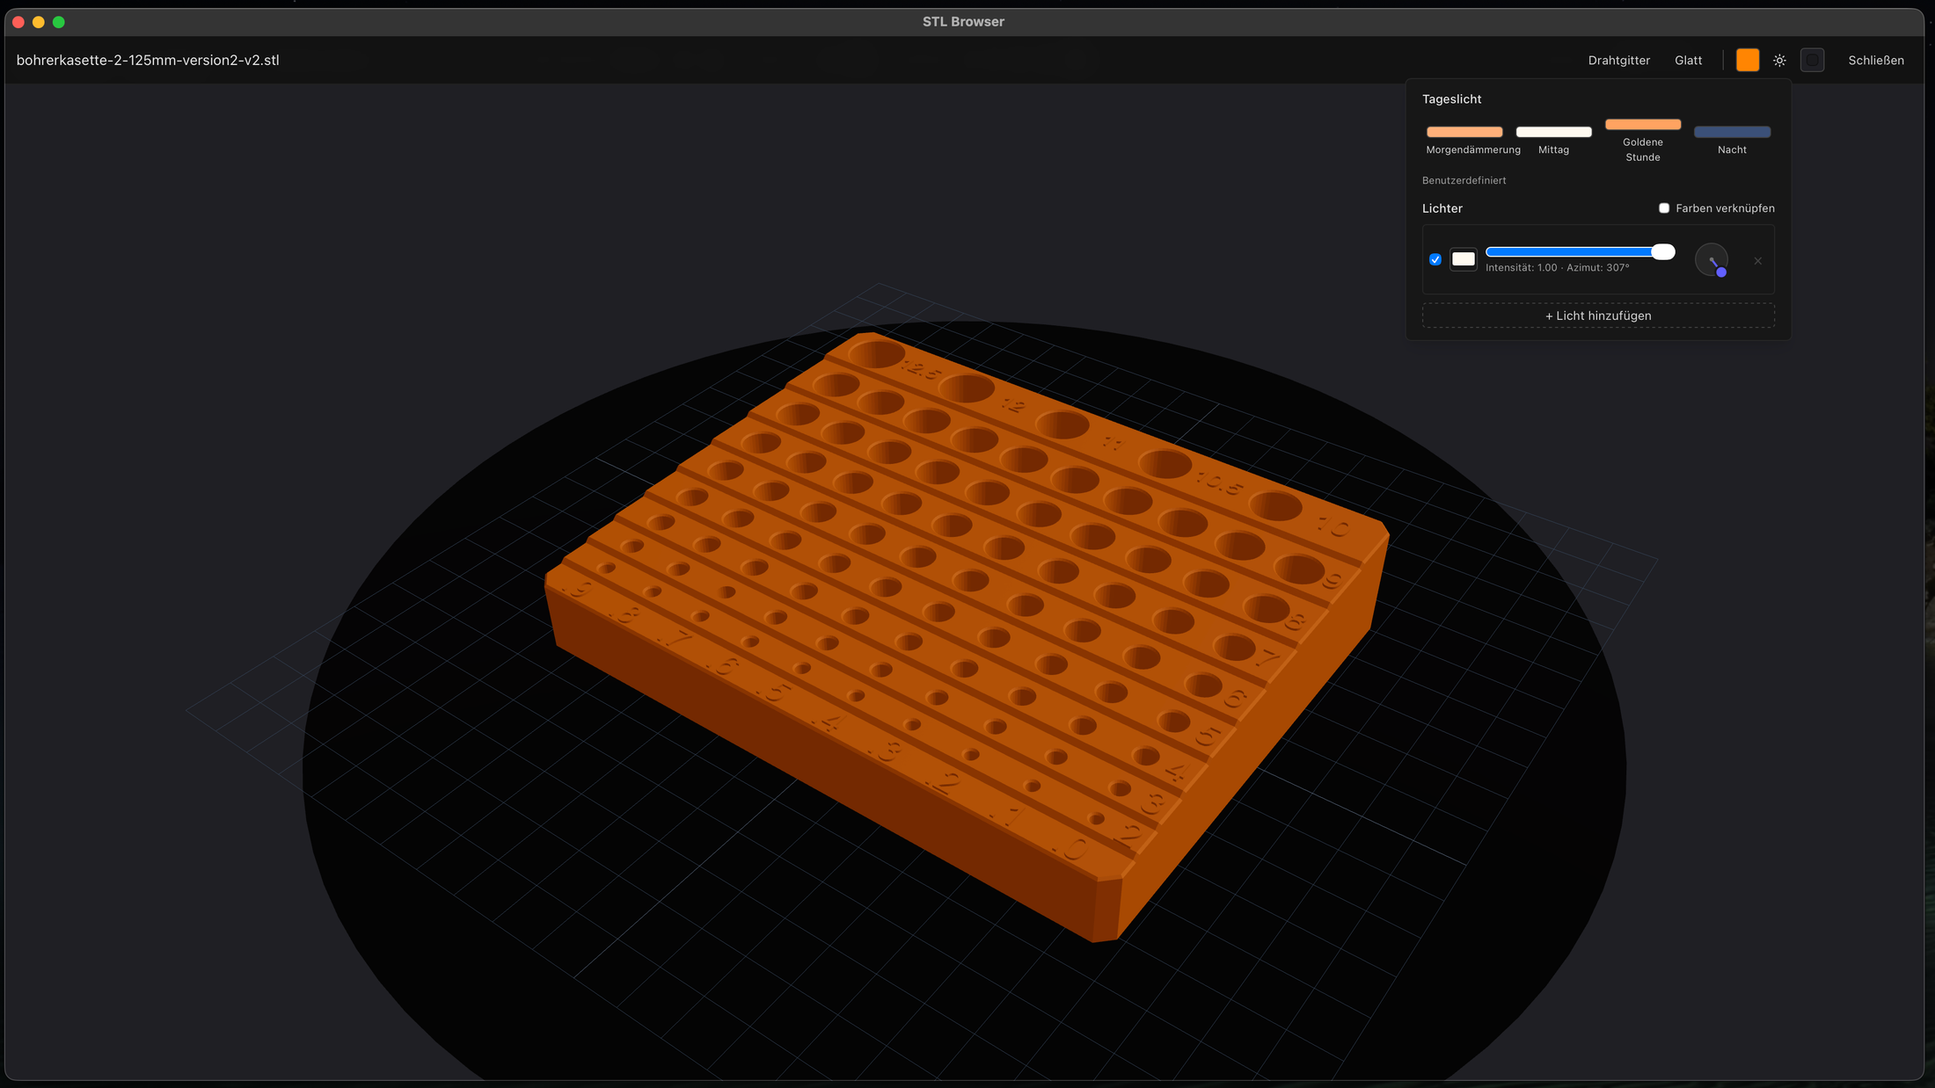The width and height of the screenshot is (1935, 1088).
Task: Switch to Drahtgitter wireframe view
Action: coord(1618,61)
